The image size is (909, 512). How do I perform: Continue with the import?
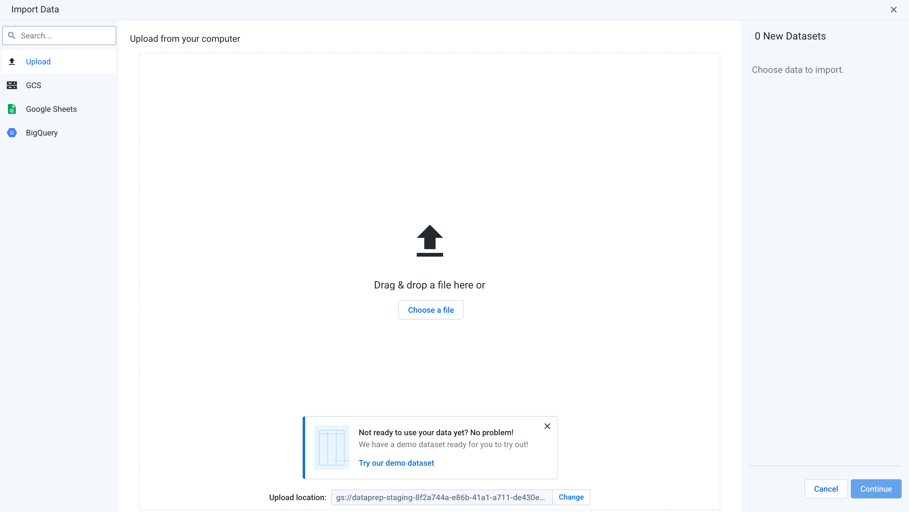(x=876, y=489)
